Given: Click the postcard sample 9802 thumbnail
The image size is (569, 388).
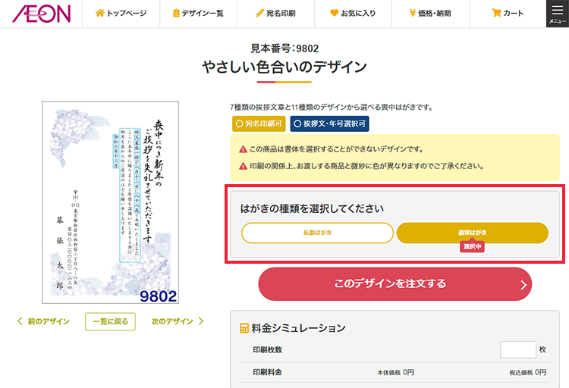Looking at the screenshot, I should click(110, 202).
